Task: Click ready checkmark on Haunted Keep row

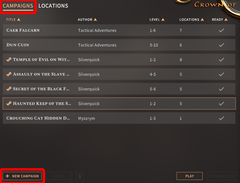Action: pos(221,104)
